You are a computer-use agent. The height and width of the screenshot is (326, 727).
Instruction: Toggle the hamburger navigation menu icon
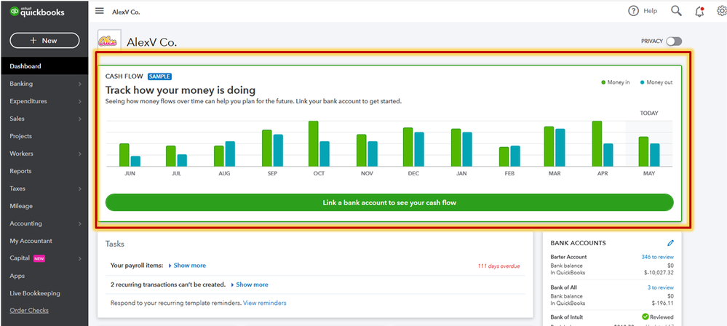coord(99,11)
